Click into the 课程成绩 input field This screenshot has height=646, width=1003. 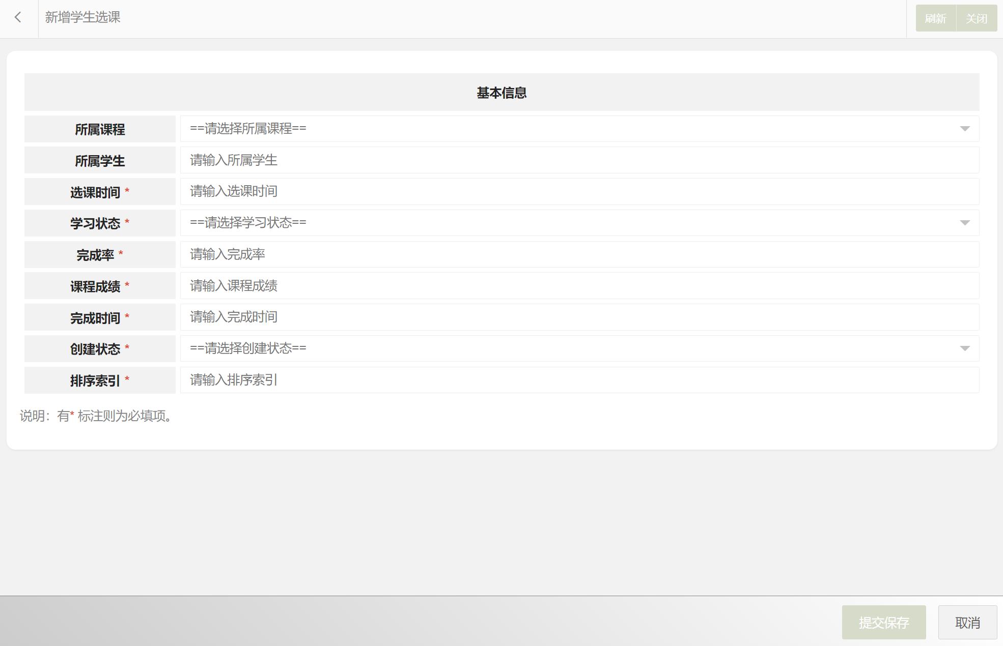tap(579, 286)
